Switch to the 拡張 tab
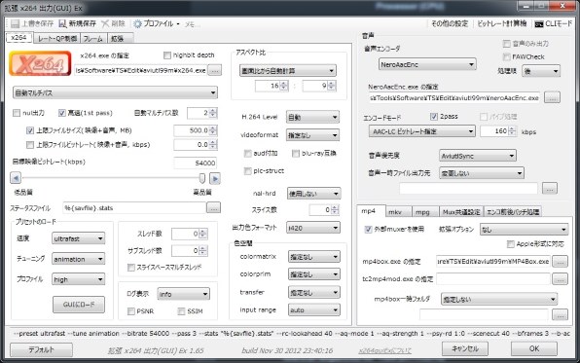Viewport: 580px width, 363px height. (120, 38)
